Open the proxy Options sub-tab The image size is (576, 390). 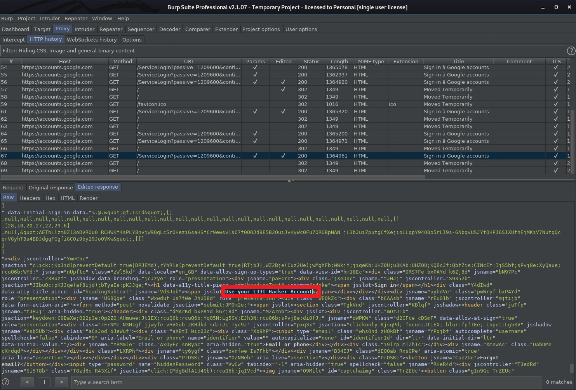click(132, 40)
